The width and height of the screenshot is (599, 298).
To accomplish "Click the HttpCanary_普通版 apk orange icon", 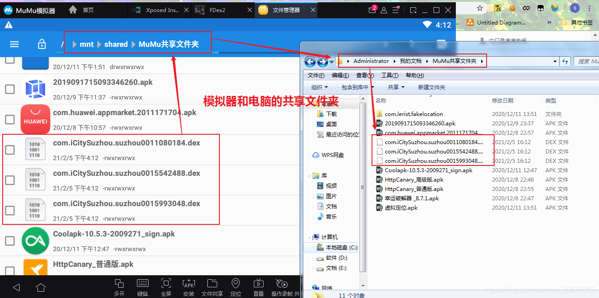I will tap(35, 267).
